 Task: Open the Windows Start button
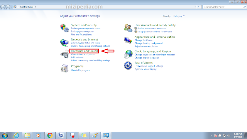(x=5, y=136)
